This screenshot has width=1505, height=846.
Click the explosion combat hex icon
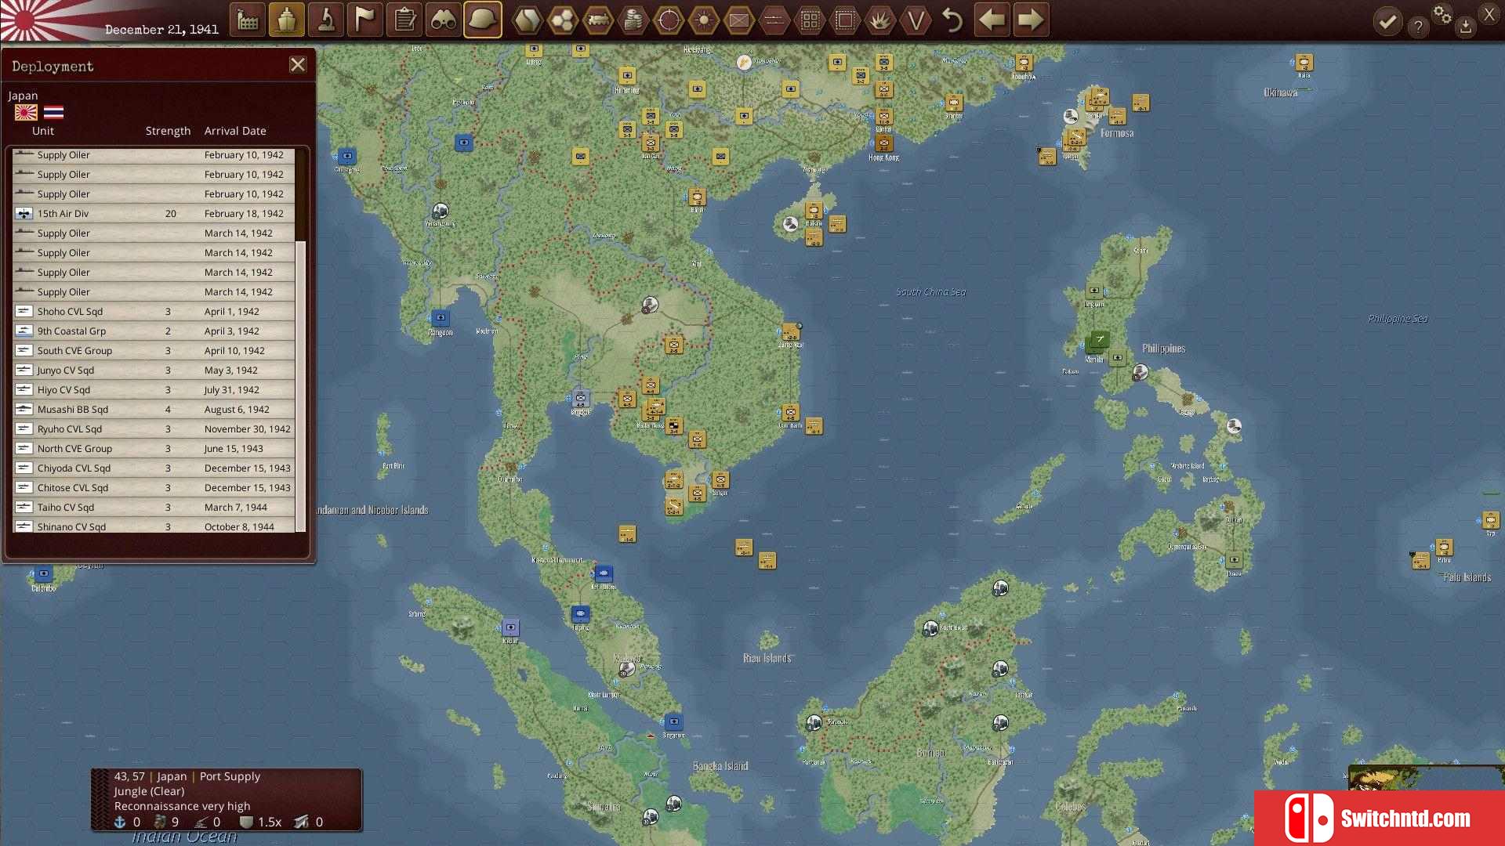point(880,20)
